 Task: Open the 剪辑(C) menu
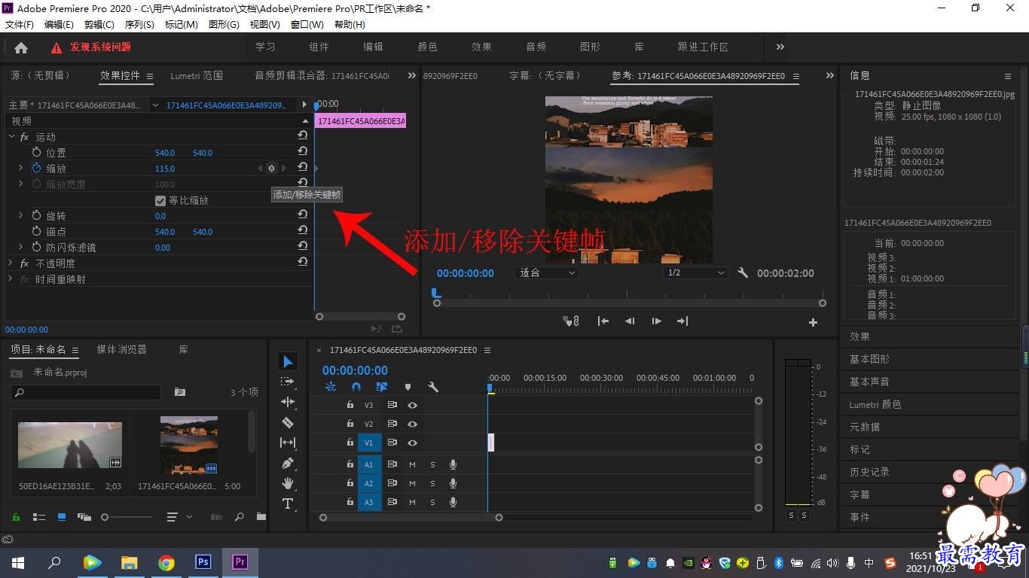pyautogui.click(x=99, y=24)
